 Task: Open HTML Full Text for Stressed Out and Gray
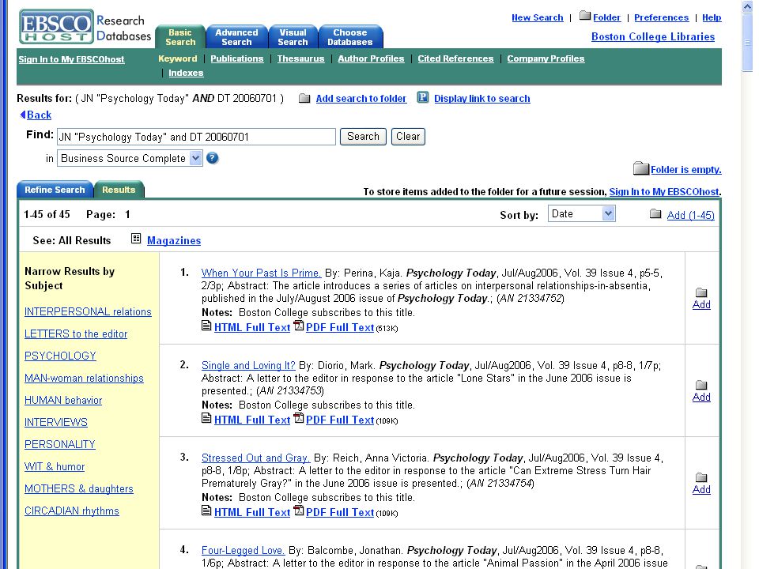click(x=252, y=512)
